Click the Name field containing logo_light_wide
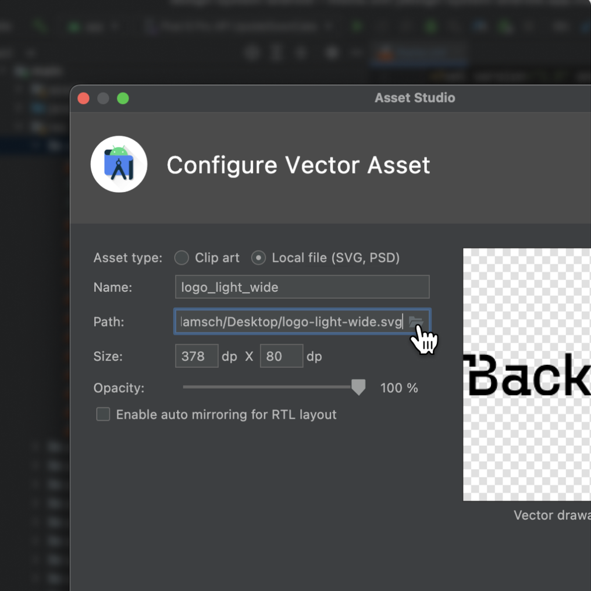The width and height of the screenshot is (591, 591). 302,287
